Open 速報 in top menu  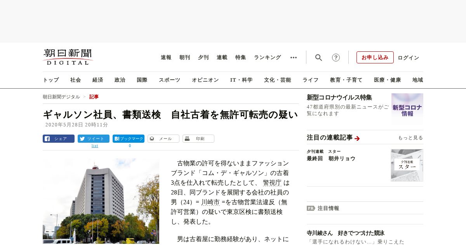pyautogui.click(x=166, y=58)
